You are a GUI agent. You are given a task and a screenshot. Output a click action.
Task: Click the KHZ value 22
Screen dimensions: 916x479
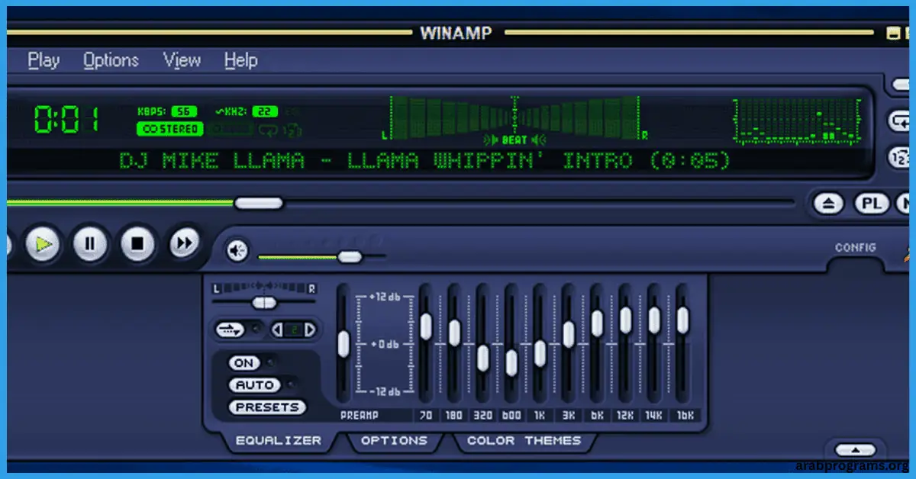tap(264, 111)
